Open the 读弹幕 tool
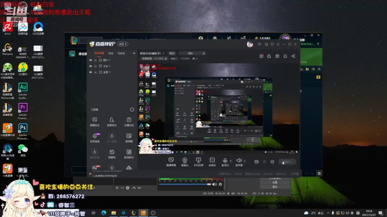Screen dimensions: 387x217 point(129,138)
